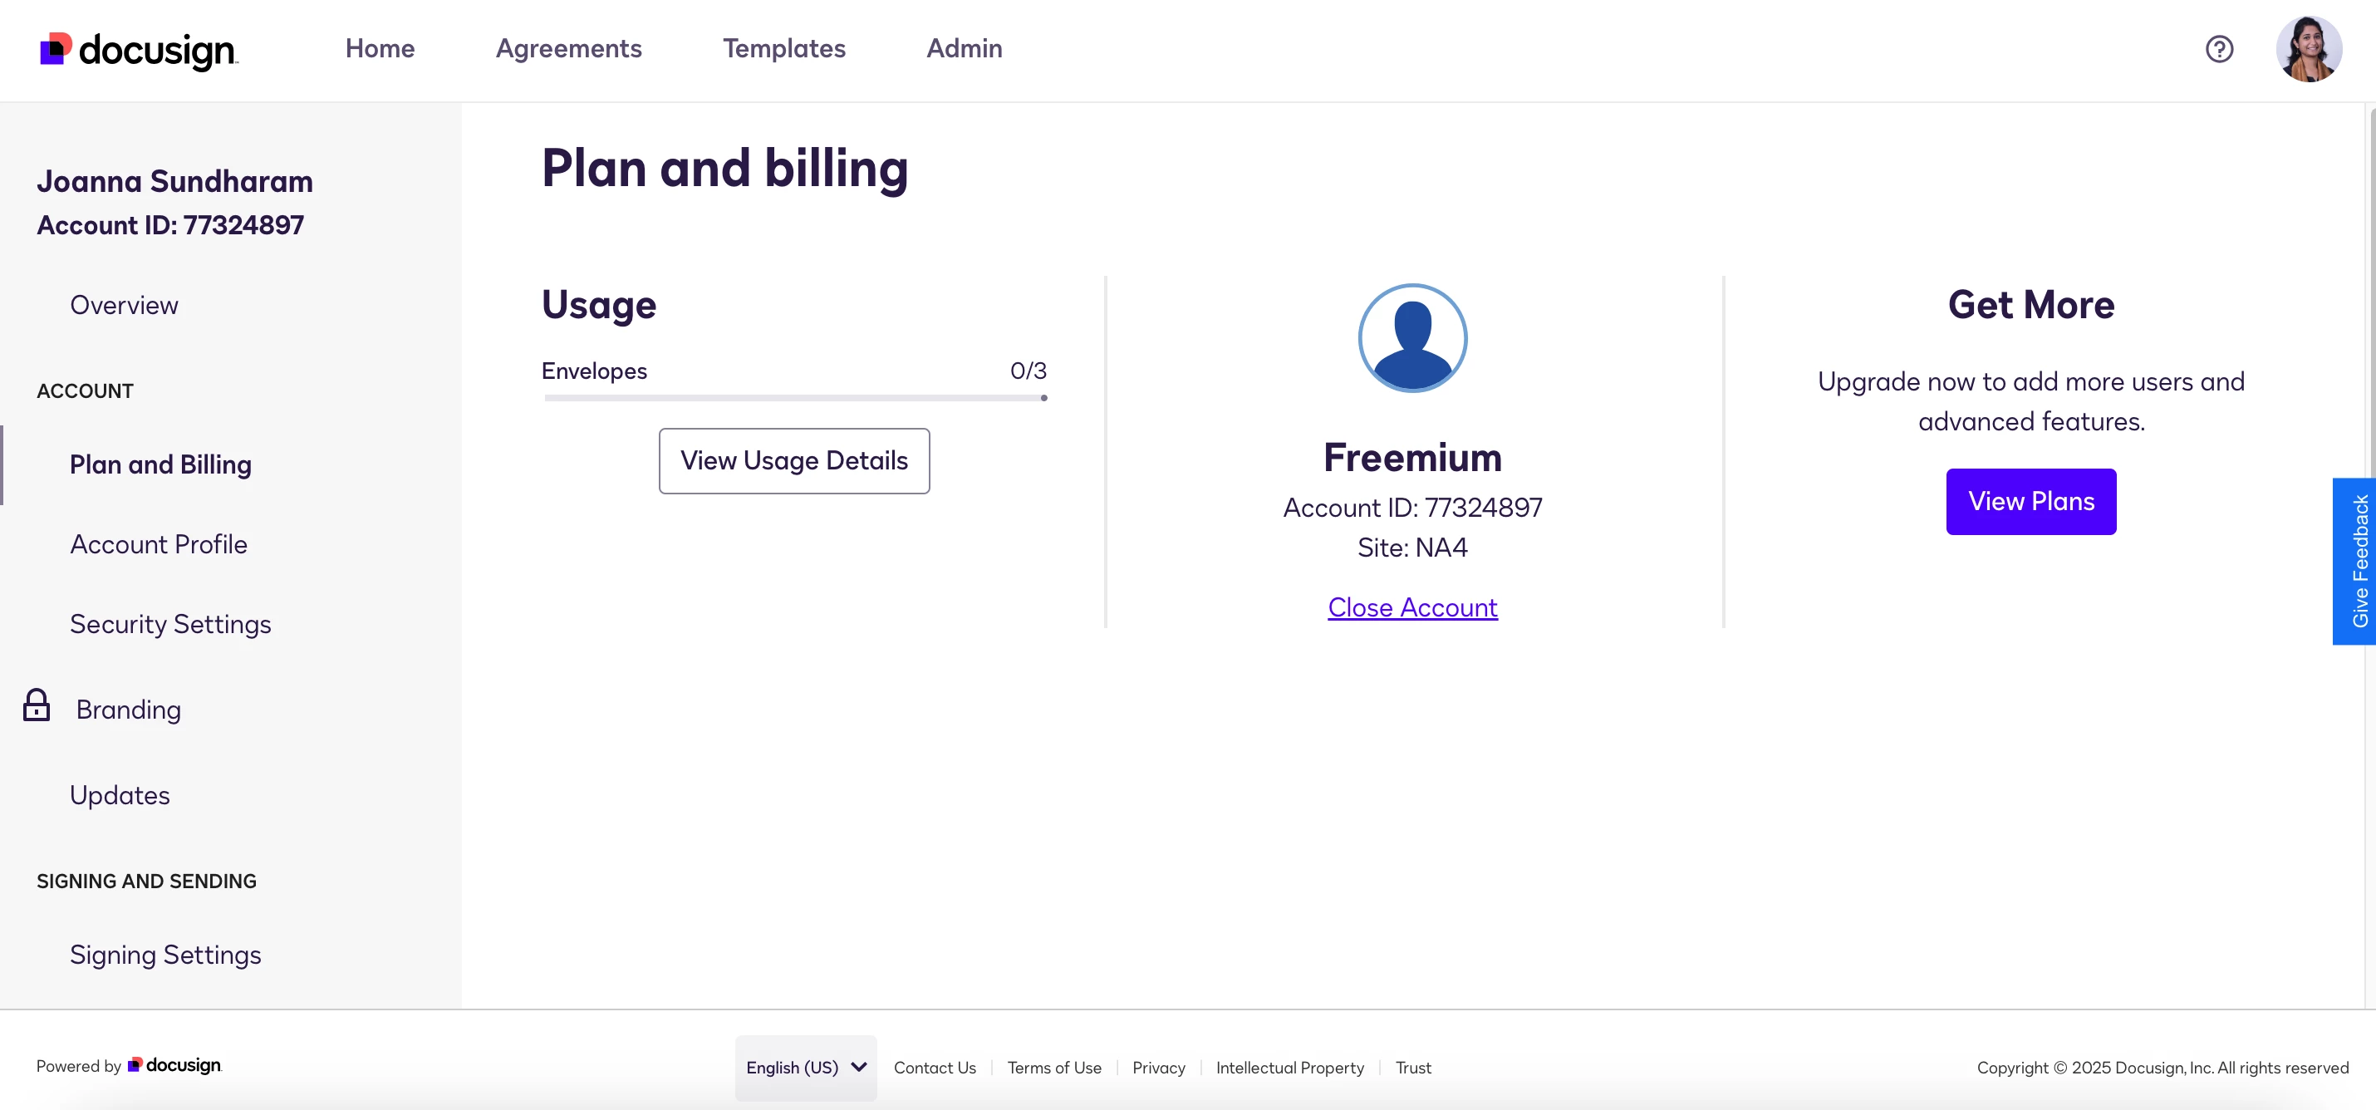Screen dimensions: 2376x1110
Task: Open the help question mark icon
Action: tap(2218, 49)
